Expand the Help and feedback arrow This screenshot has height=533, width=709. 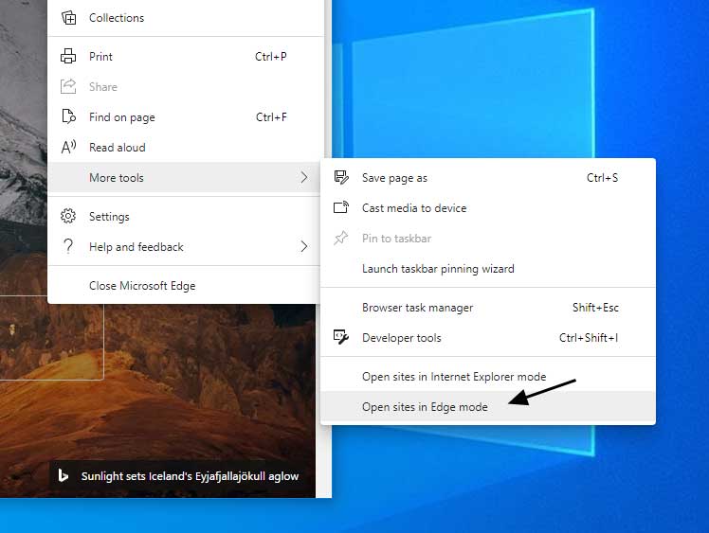pyautogui.click(x=304, y=246)
